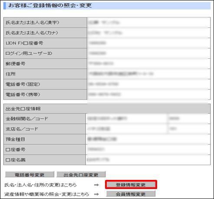Click the 口座名義 value cell
The width and height of the screenshot is (214, 199).
(148, 160)
